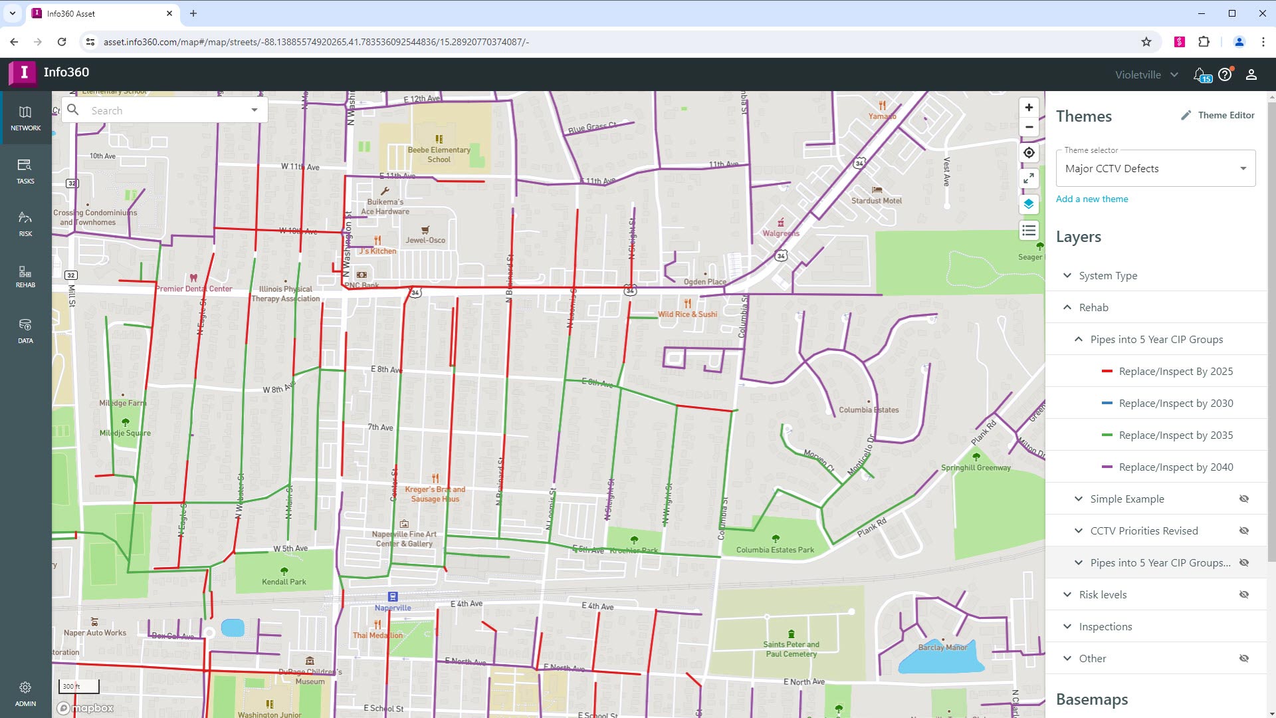Unhide the Risk levels layer
Image resolution: width=1276 pixels, height=718 pixels.
coord(1243,595)
